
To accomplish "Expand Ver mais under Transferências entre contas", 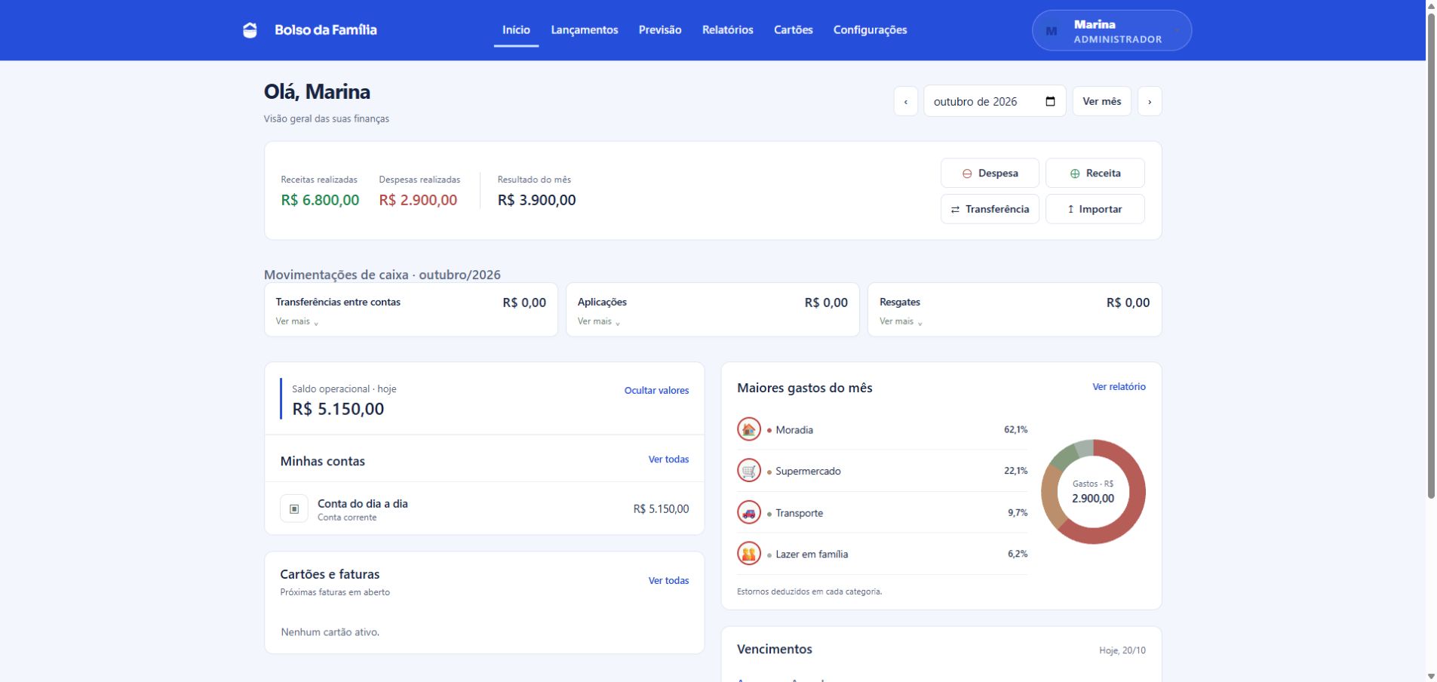I will (297, 321).
